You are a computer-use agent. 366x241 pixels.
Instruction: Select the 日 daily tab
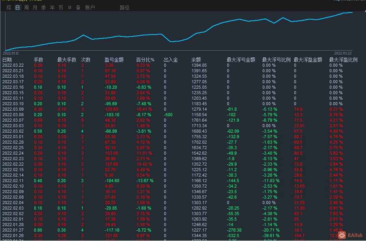(17, 8)
